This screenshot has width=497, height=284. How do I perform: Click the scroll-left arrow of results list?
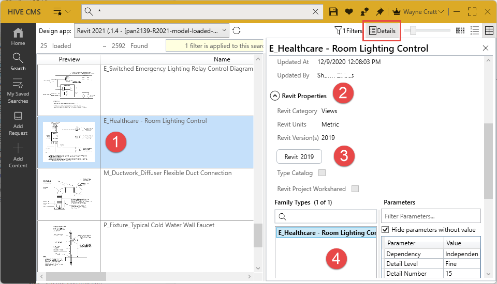click(41, 276)
